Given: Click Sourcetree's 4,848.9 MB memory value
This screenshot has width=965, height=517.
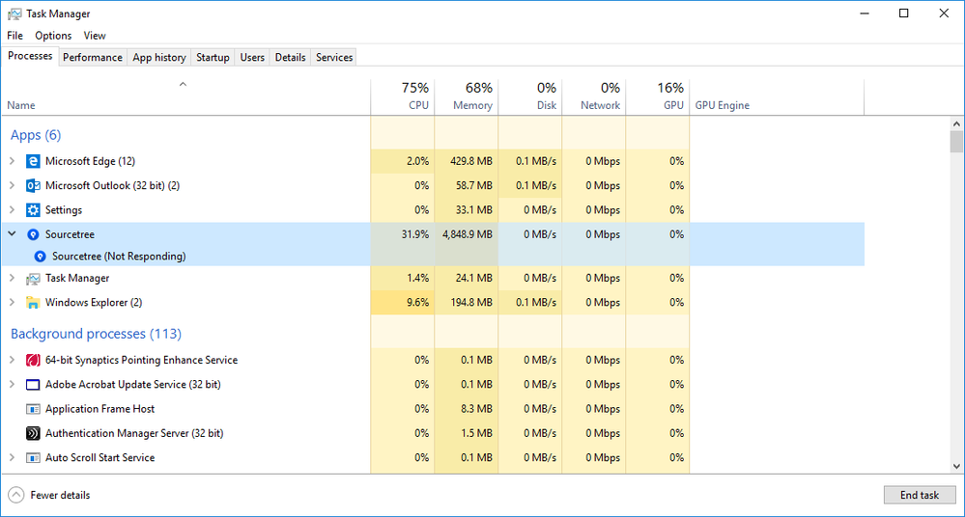Looking at the screenshot, I should pos(467,234).
